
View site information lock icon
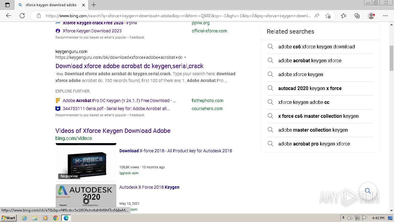(x=39, y=16)
